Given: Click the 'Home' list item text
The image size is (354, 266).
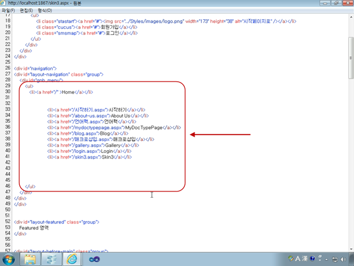Looking at the screenshot, I should [x=68, y=92].
